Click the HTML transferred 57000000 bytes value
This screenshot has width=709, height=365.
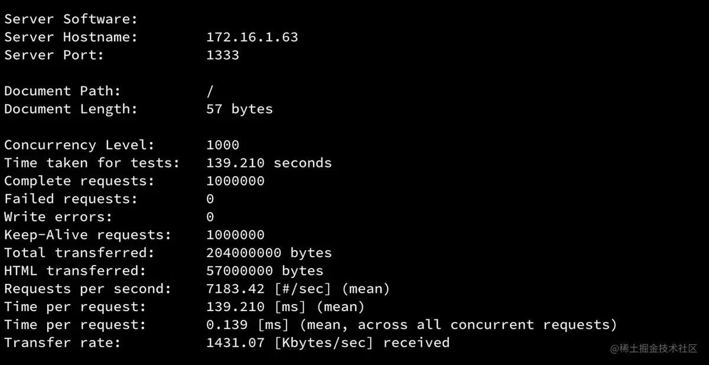[265, 271]
